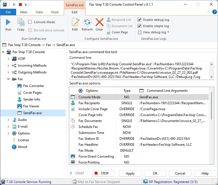The image size is (218, 185).
Task: Click the Fax Recipients row person icon
Action: click(x=73, y=103)
